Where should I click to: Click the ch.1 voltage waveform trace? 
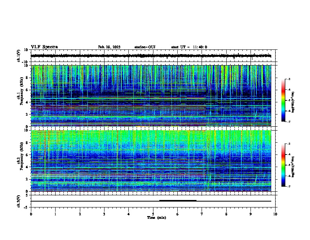click(x=151, y=56)
